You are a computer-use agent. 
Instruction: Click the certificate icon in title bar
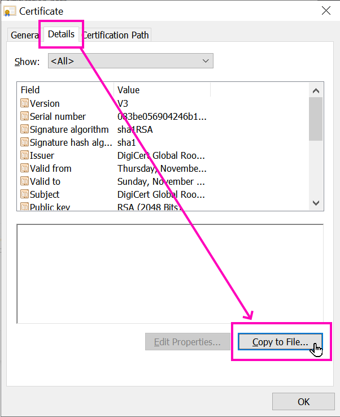(10, 11)
